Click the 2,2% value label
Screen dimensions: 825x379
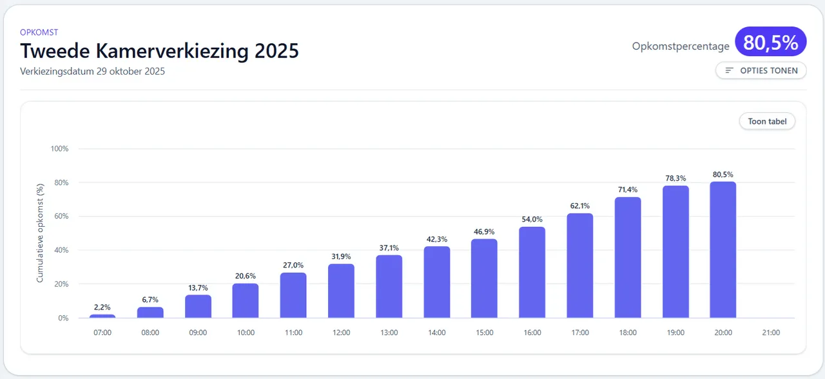(102, 306)
